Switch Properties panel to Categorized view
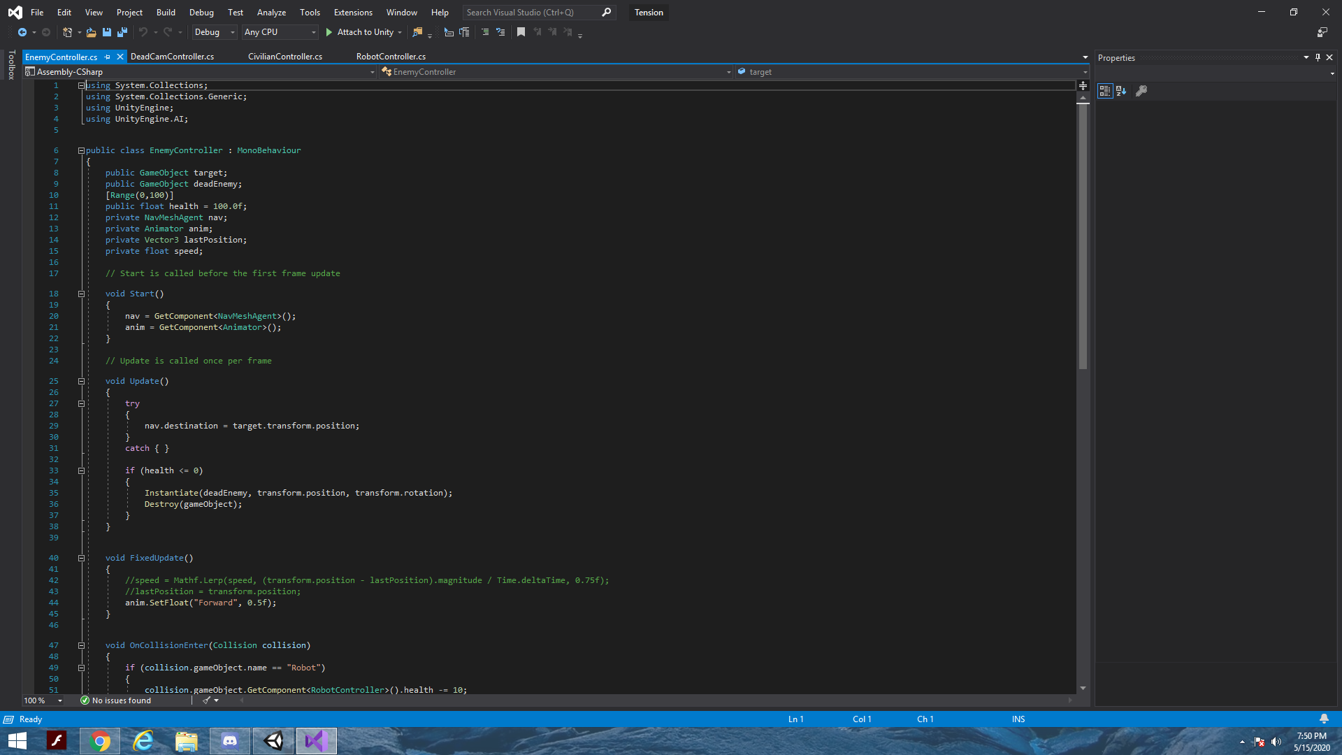 tap(1105, 91)
